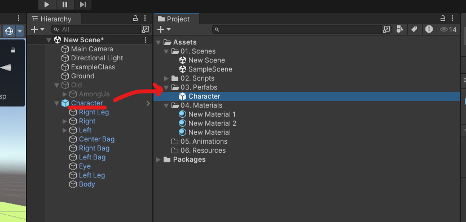Open the Hierarchy panel options menu
Viewport: 466px width, 222px height.
(145, 19)
